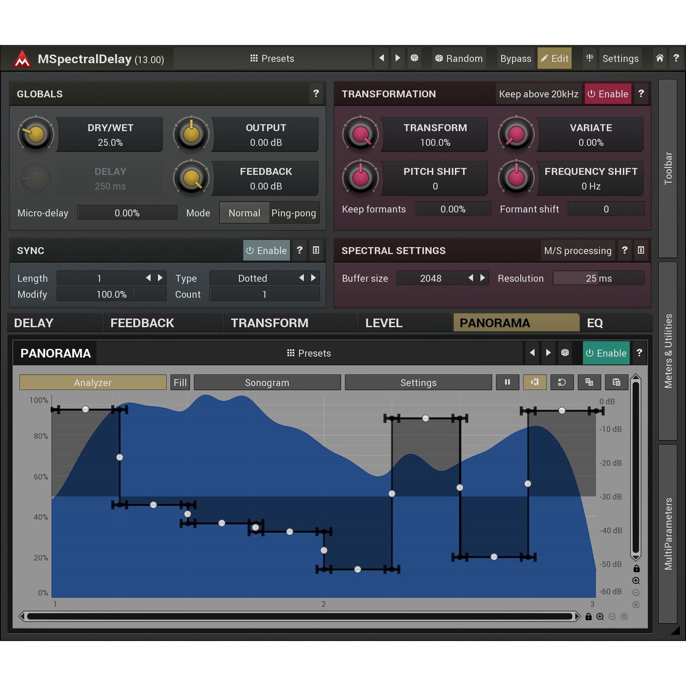The width and height of the screenshot is (686, 686).
Task: Bypass the plugin
Action: pyautogui.click(x=516, y=58)
